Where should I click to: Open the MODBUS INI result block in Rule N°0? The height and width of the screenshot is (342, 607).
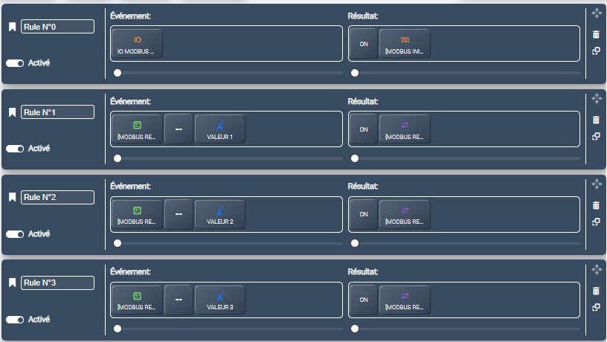coord(405,44)
